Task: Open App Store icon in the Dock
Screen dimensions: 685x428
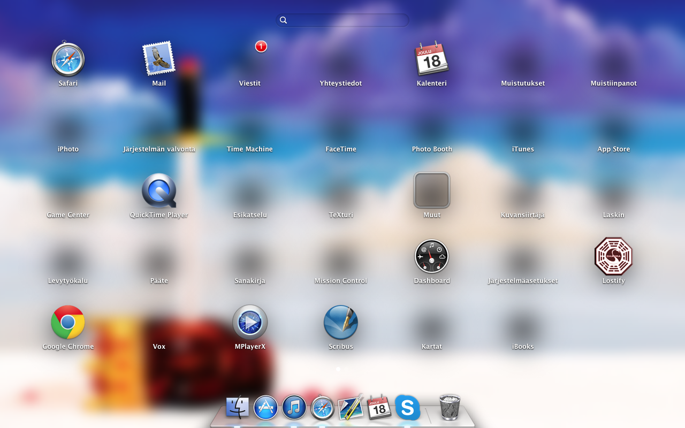Action: [266, 408]
